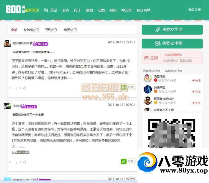The image size is (209, 183).
Task: Switch to 投稿周排行榜 tab
Action: tap(152, 71)
